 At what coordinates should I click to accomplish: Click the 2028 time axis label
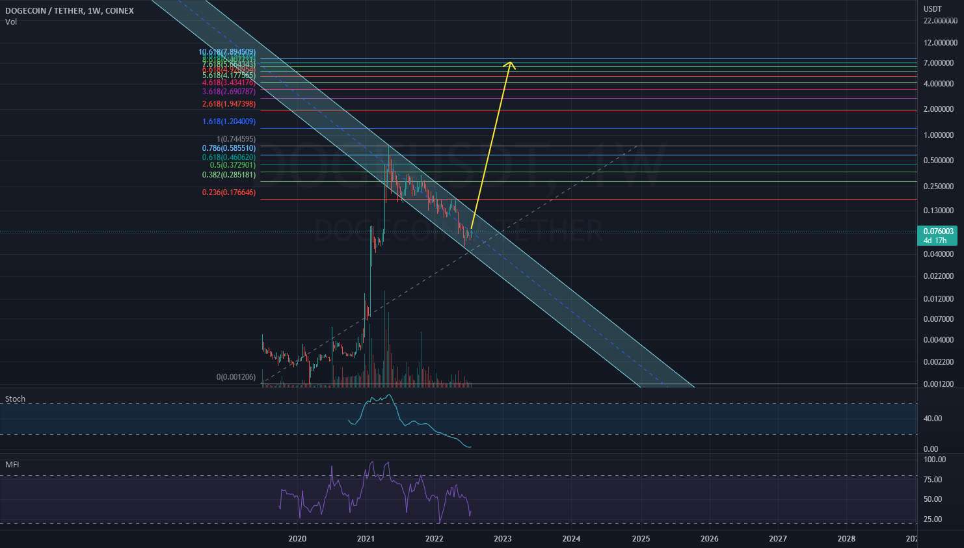[846, 539]
